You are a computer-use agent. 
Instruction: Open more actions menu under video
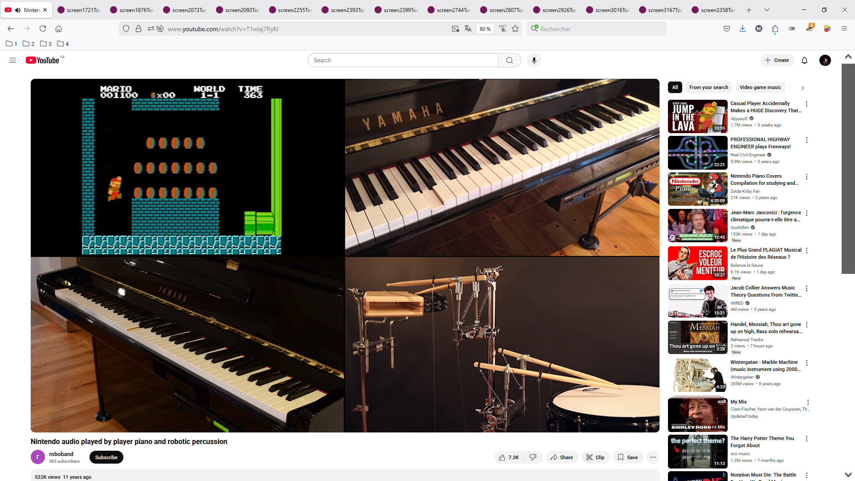pyautogui.click(x=653, y=457)
